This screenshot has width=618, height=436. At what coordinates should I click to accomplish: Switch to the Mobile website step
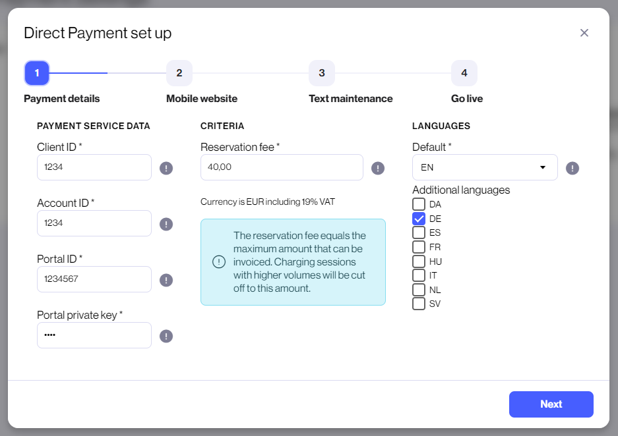coord(179,73)
